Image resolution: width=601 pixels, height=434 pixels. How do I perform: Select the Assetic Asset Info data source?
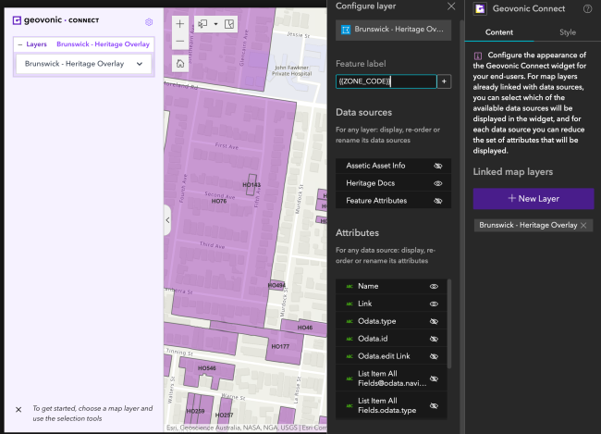[393, 166]
